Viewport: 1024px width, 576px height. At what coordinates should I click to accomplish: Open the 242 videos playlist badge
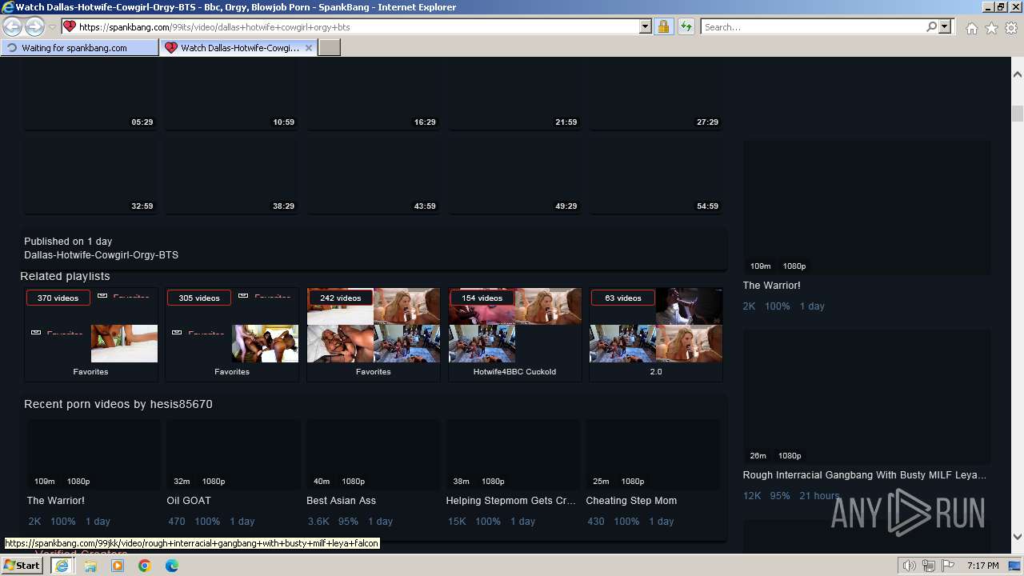340,298
